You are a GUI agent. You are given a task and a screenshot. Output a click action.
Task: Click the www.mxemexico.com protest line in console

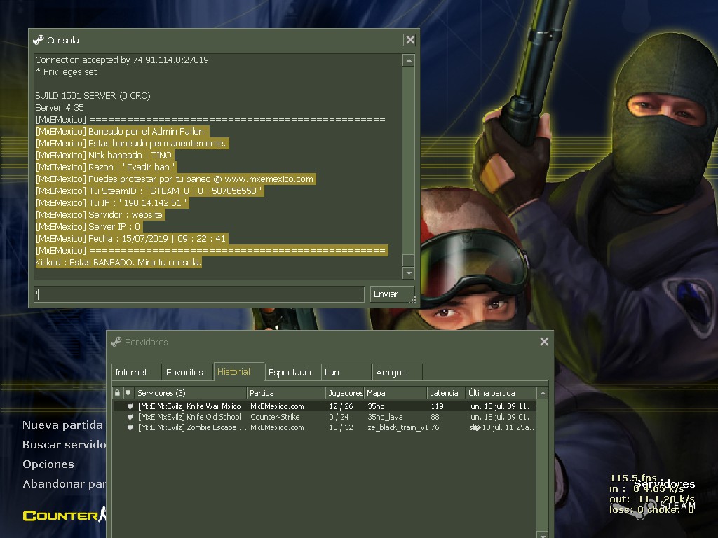[175, 179]
